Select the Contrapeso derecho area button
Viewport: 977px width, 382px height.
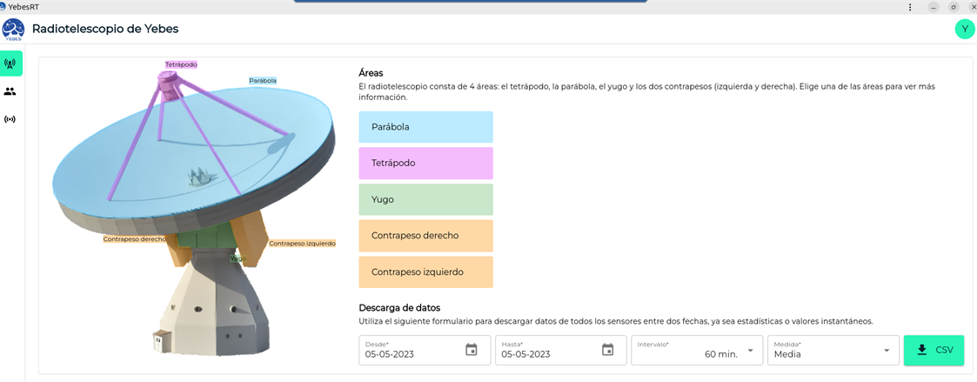pyautogui.click(x=425, y=236)
